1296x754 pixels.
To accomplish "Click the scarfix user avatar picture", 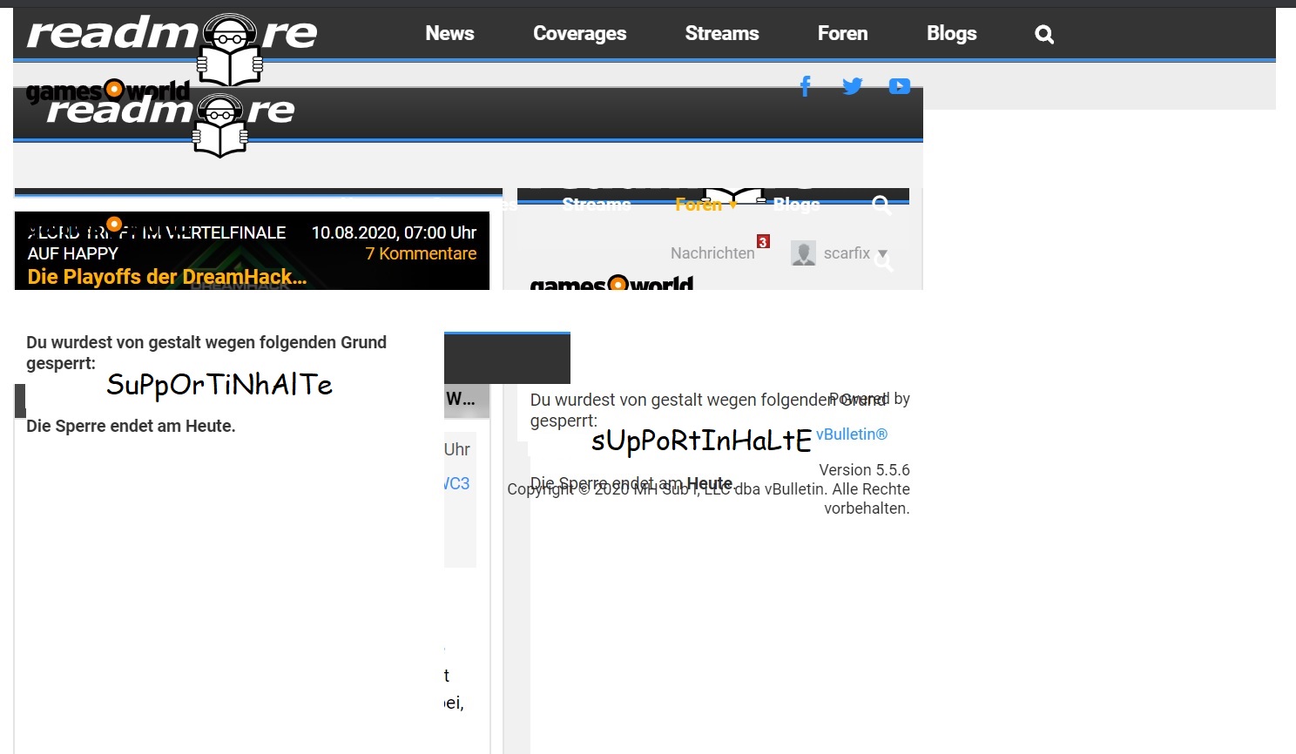I will (803, 253).
